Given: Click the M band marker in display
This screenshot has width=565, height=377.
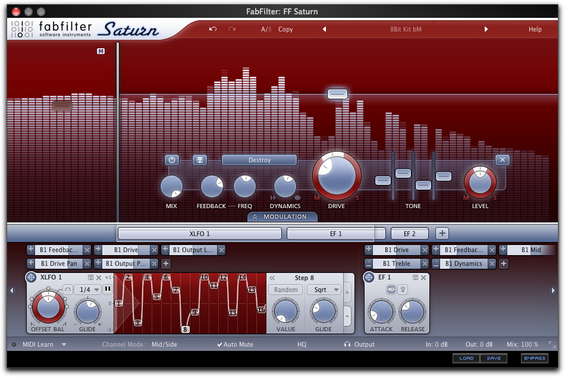Looking at the screenshot, I should tap(101, 51).
